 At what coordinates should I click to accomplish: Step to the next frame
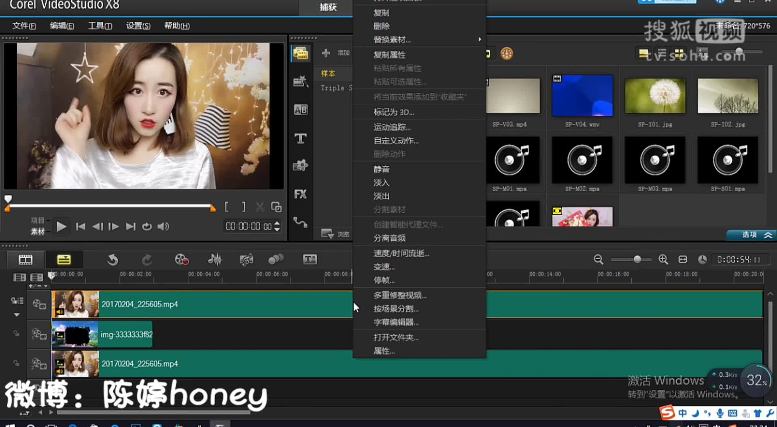[114, 226]
